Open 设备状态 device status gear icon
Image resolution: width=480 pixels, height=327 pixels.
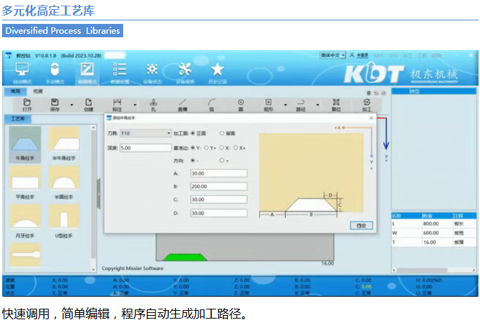[152, 71]
